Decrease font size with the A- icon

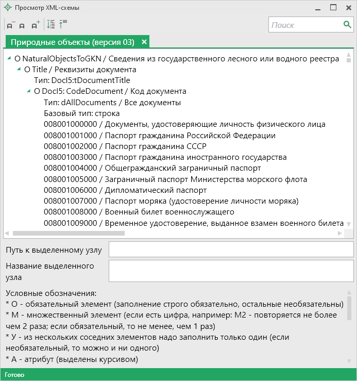[x=11, y=24]
